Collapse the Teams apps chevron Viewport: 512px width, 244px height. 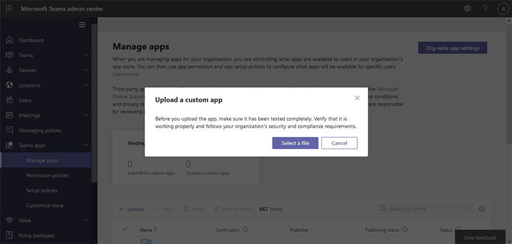coord(85,145)
